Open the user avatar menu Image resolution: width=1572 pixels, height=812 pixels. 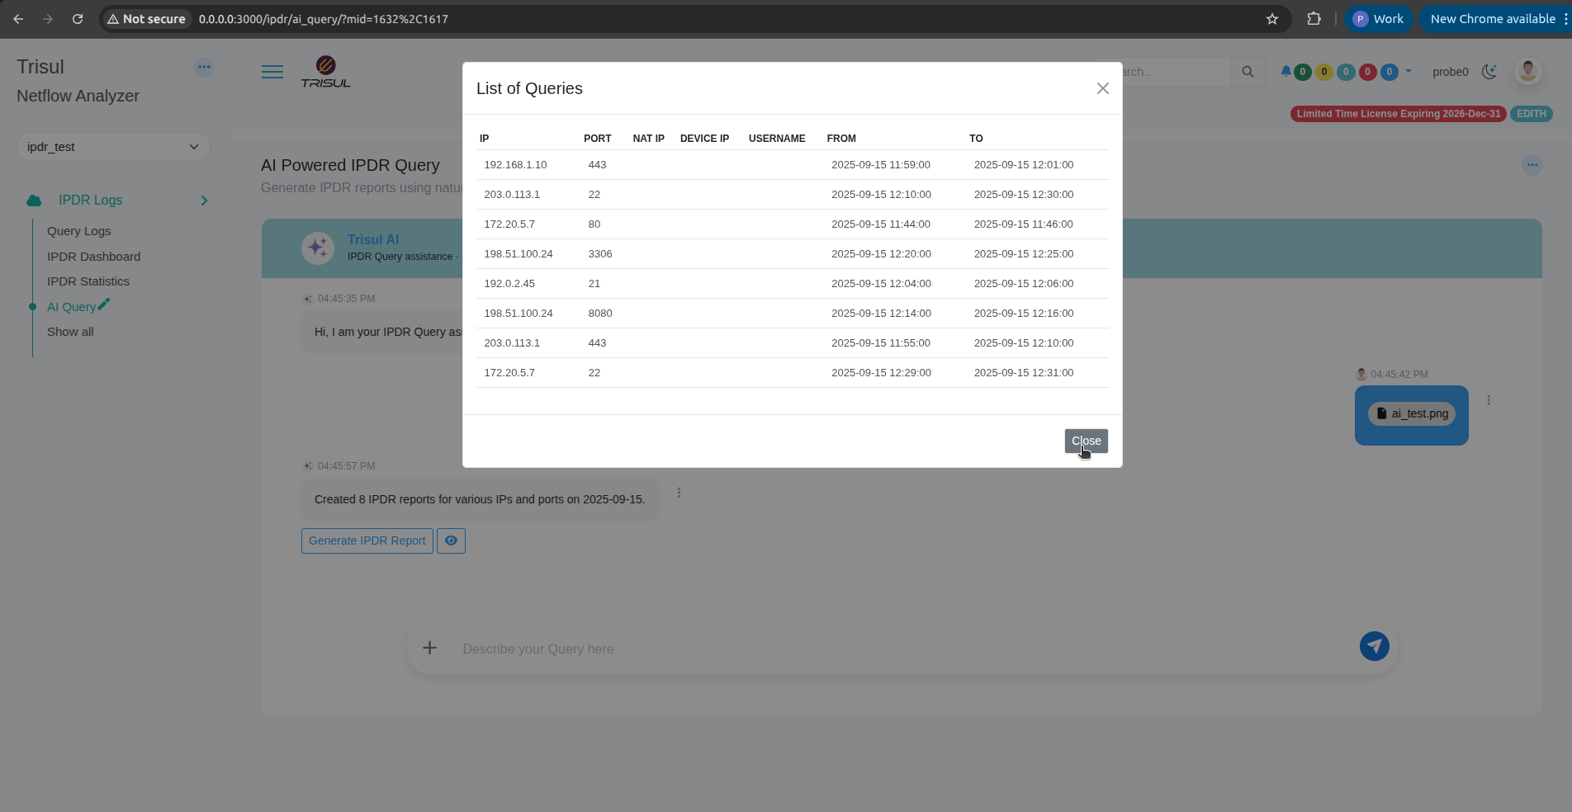click(1528, 71)
